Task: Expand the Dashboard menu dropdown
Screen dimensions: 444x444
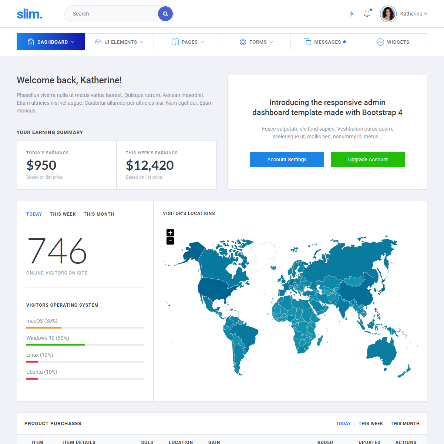Action: point(73,42)
